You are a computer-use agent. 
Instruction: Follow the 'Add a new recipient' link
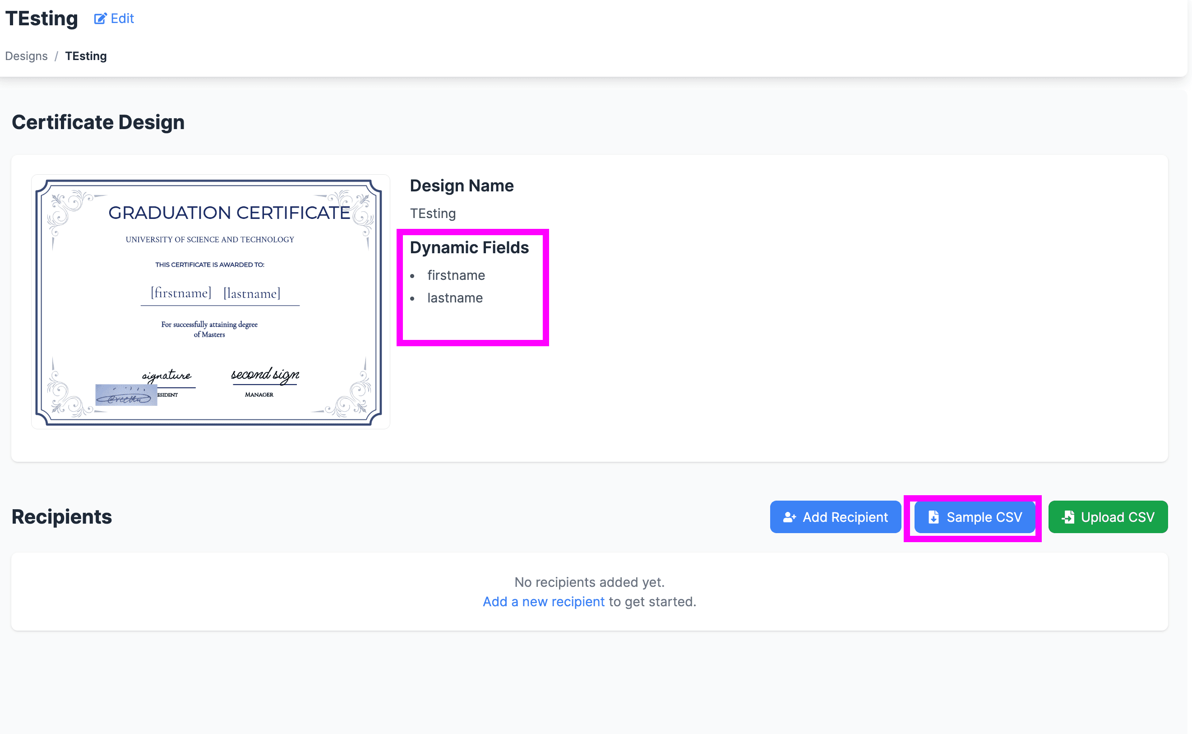(543, 601)
